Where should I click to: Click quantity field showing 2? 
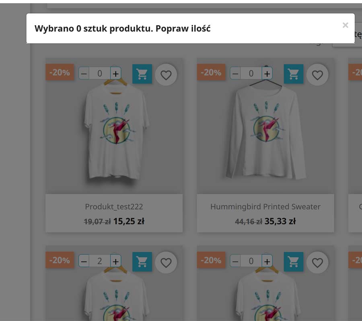pos(100,261)
